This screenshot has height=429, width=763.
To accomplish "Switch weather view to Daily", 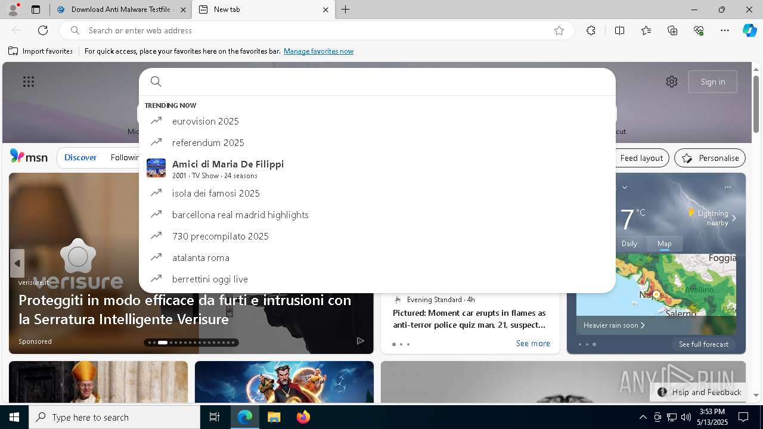I will [629, 243].
